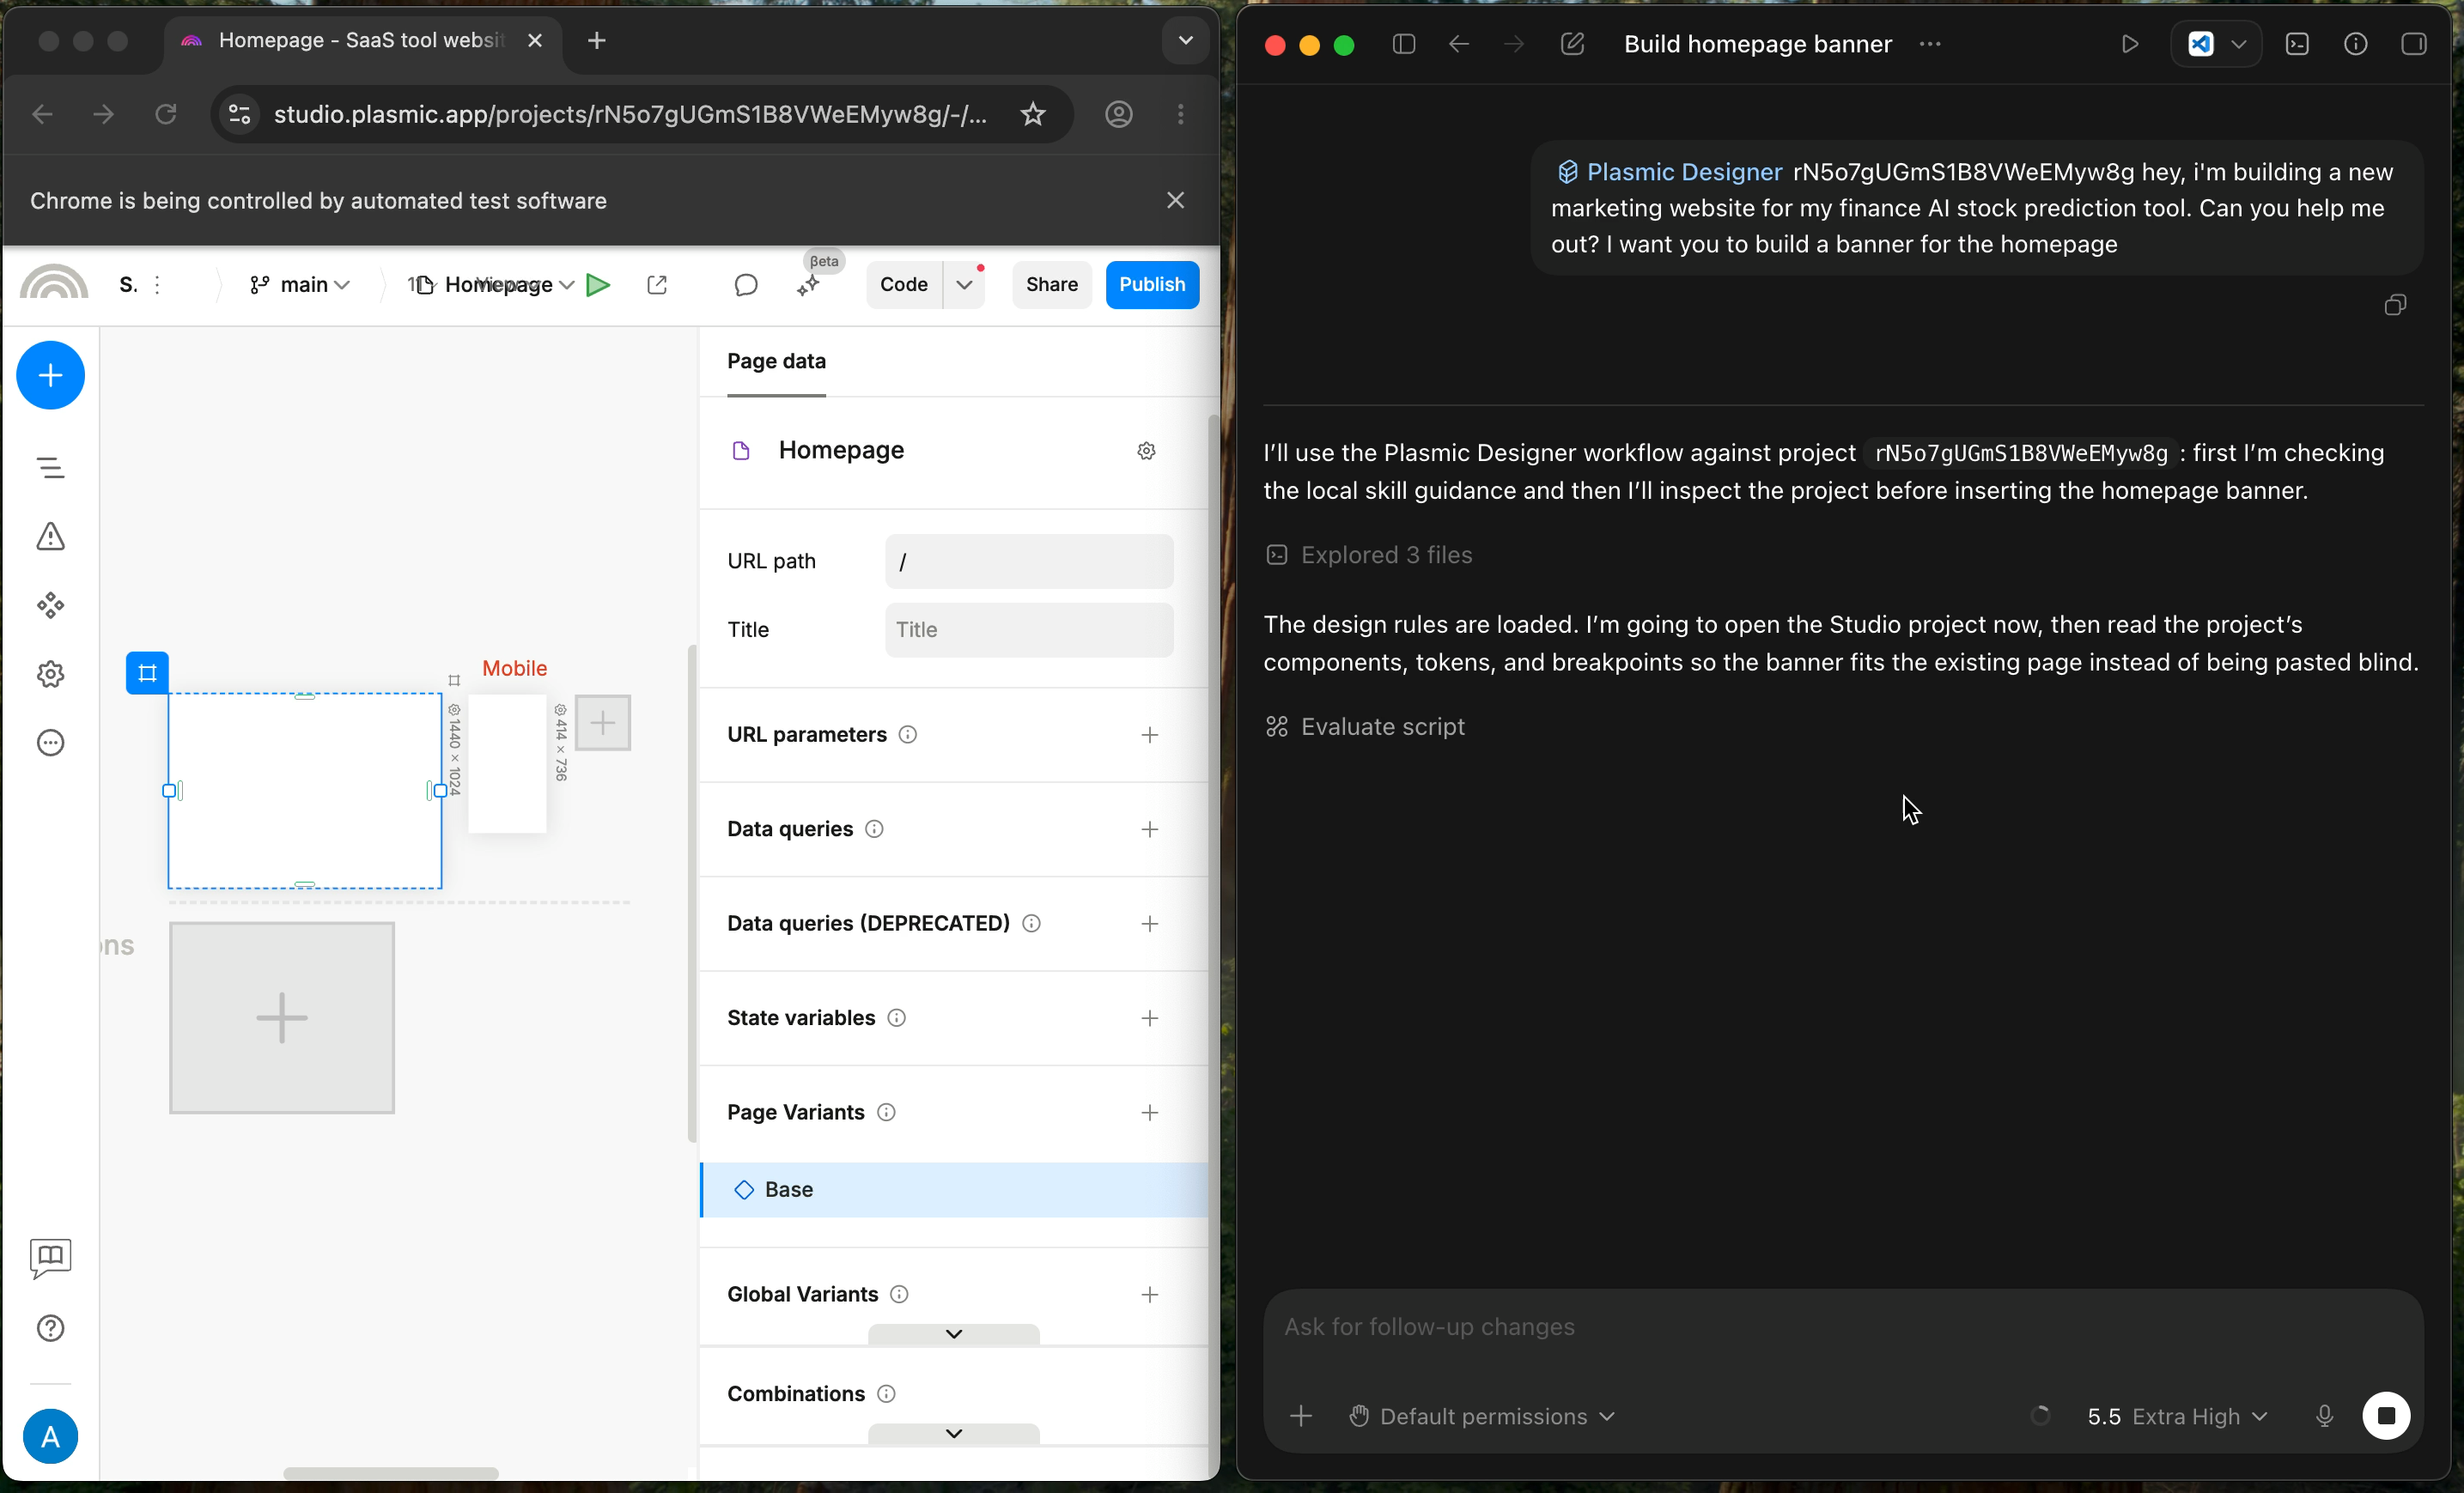The image size is (2464, 1493).
Task: Expand the Evaluate script step
Action: point(1365,726)
